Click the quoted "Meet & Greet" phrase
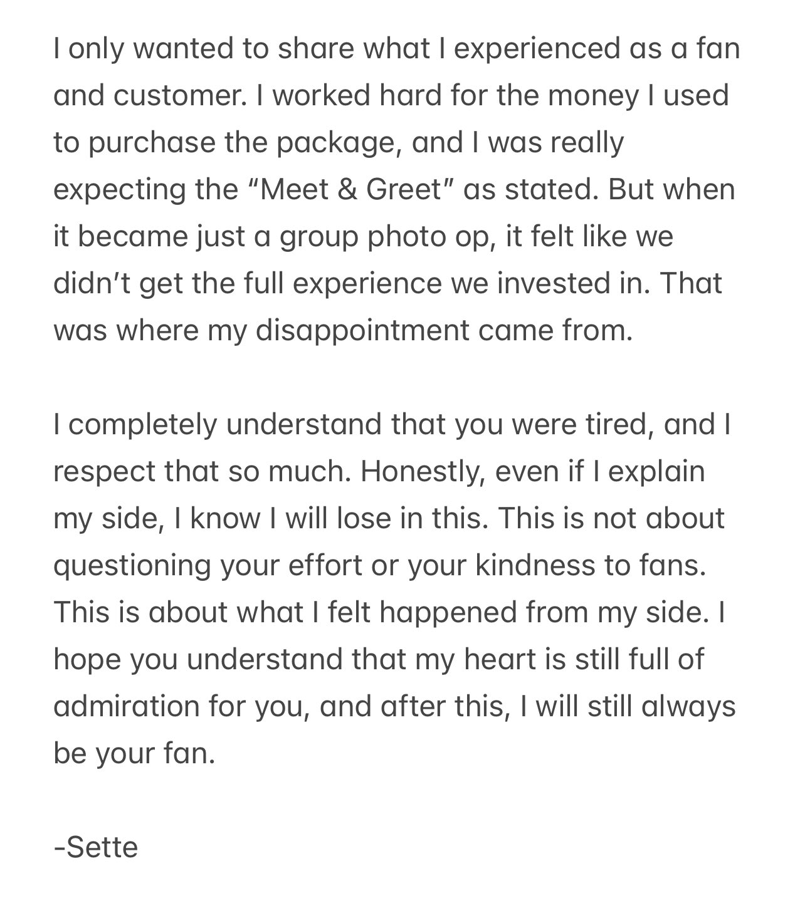 click(x=352, y=189)
